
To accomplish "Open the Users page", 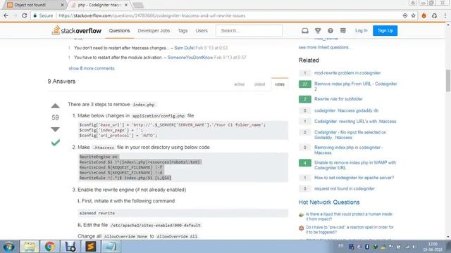I will coord(202,30).
